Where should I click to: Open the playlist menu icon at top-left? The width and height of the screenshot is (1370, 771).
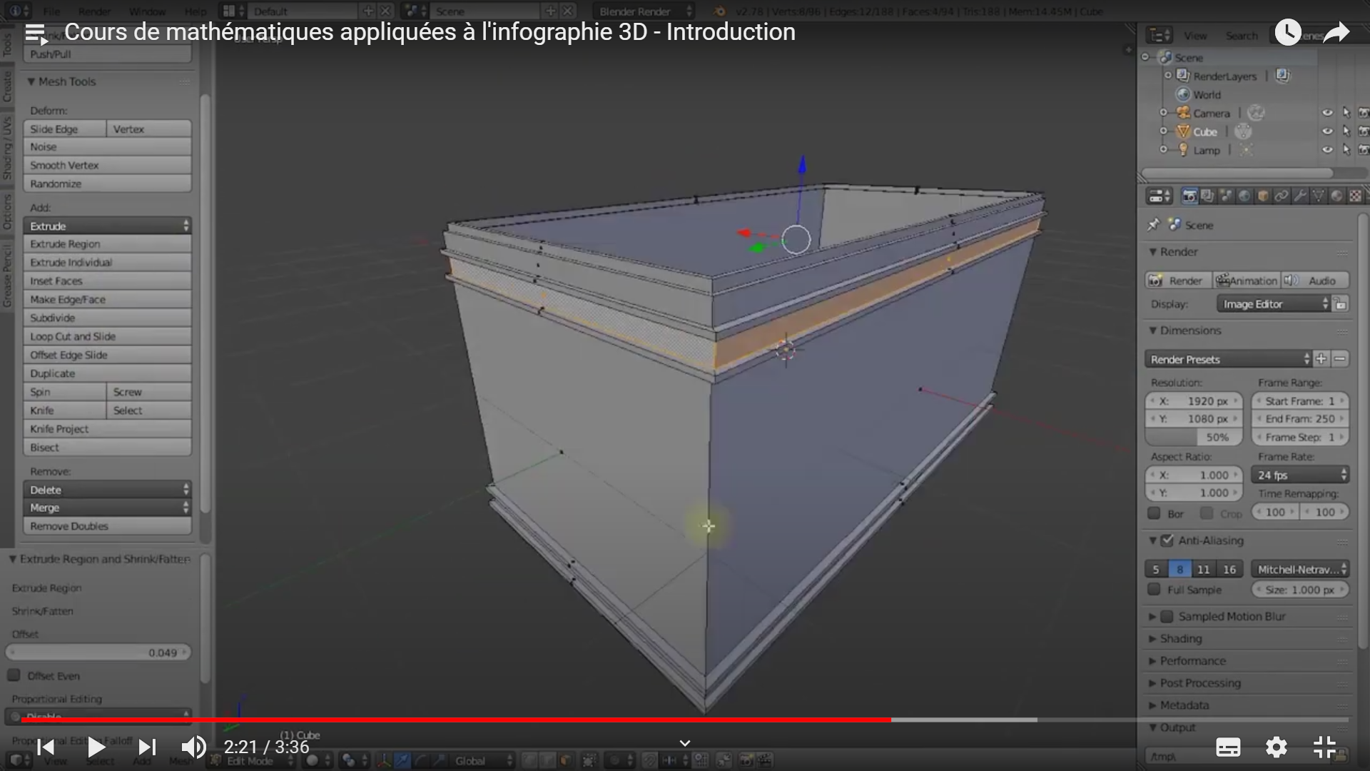click(36, 33)
